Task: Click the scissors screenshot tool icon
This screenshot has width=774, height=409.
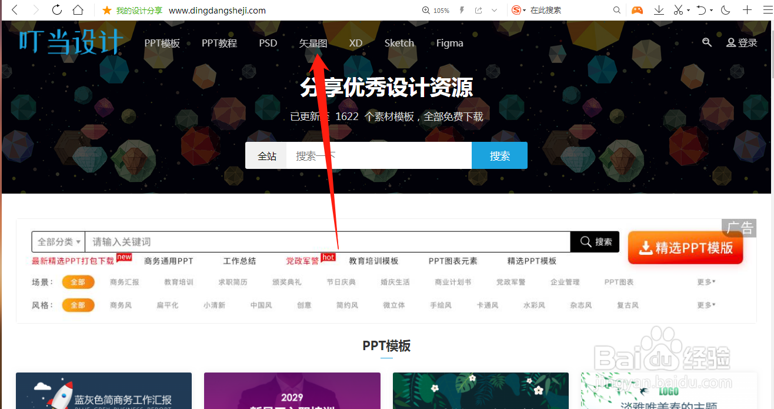Action: click(678, 10)
